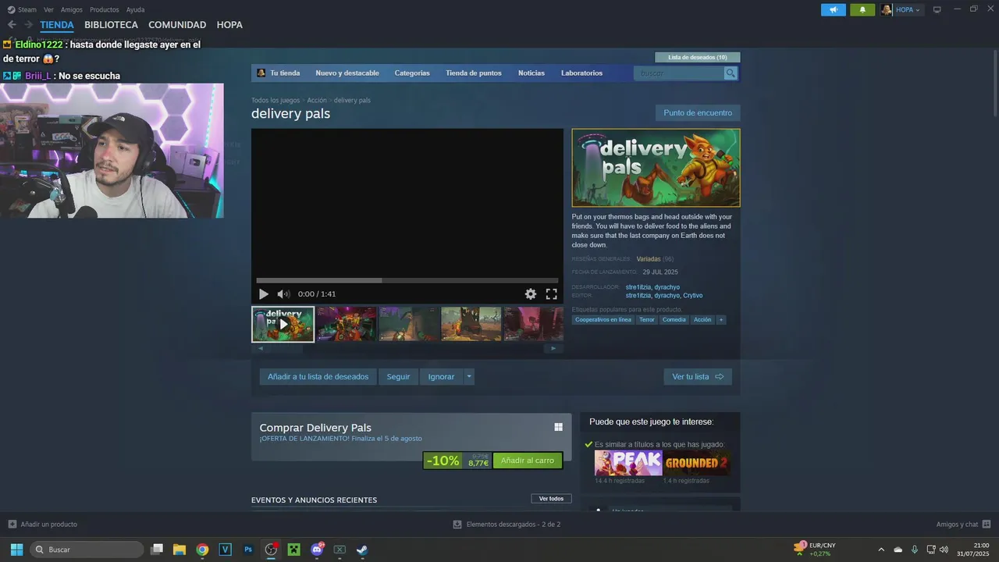Select the Acción tag
The width and height of the screenshot is (999, 562).
pos(702,319)
